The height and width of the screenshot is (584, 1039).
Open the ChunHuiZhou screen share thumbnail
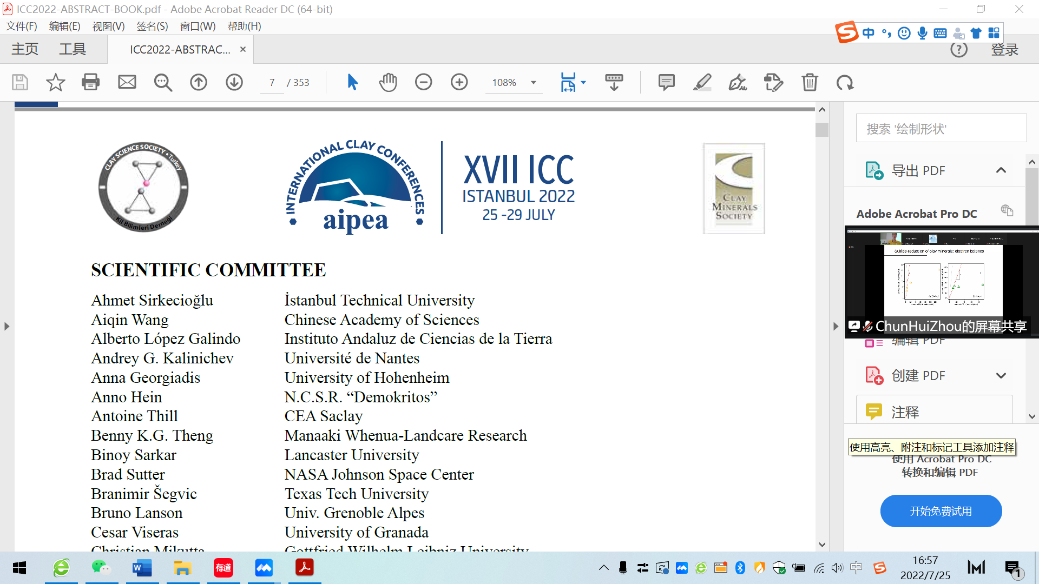coord(942,282)
